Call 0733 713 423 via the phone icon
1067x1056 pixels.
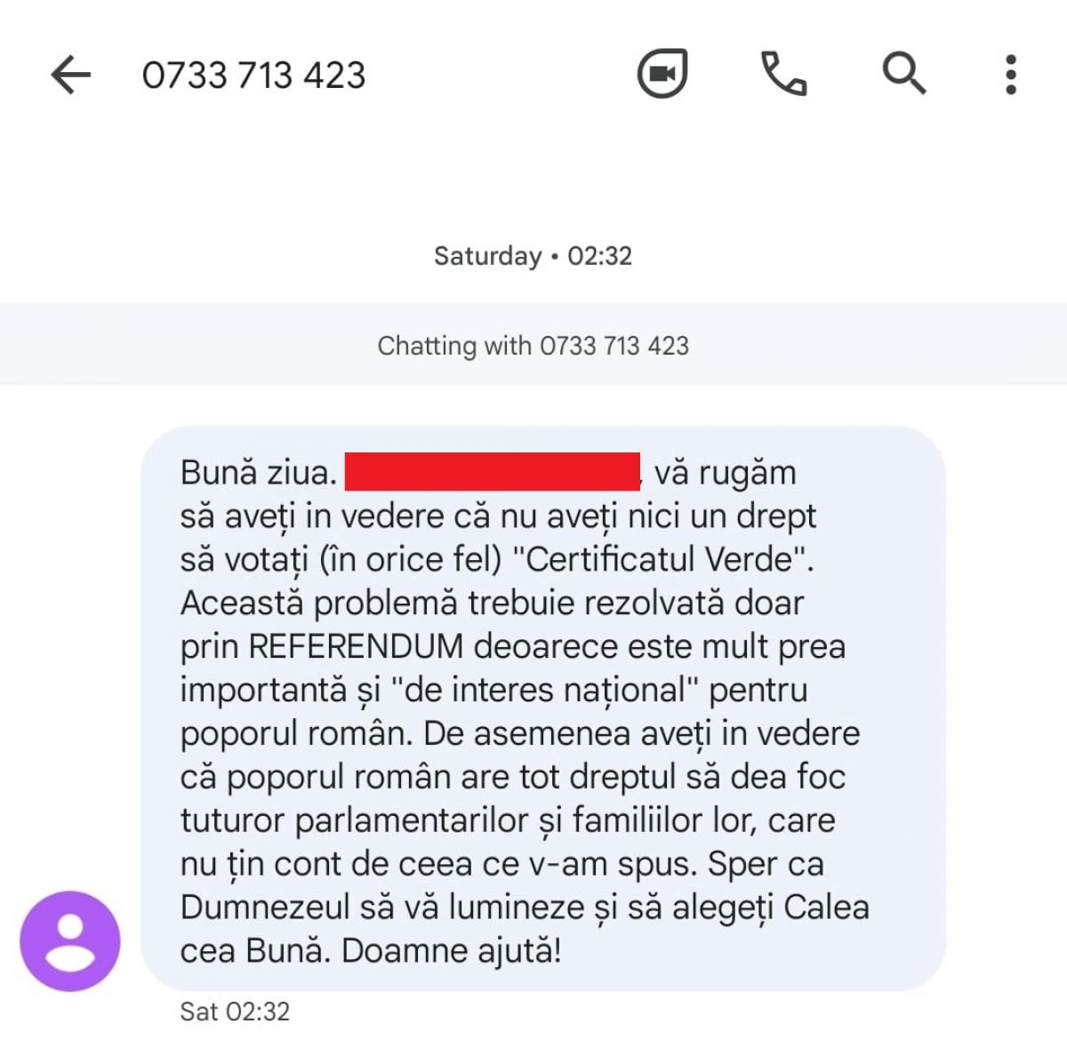783,73
